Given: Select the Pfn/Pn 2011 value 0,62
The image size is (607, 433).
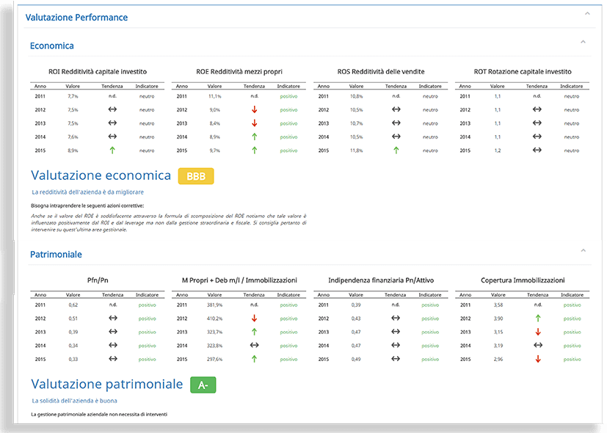Looking at the screenshot, I should pyautogui.click(x=73, y=305).
